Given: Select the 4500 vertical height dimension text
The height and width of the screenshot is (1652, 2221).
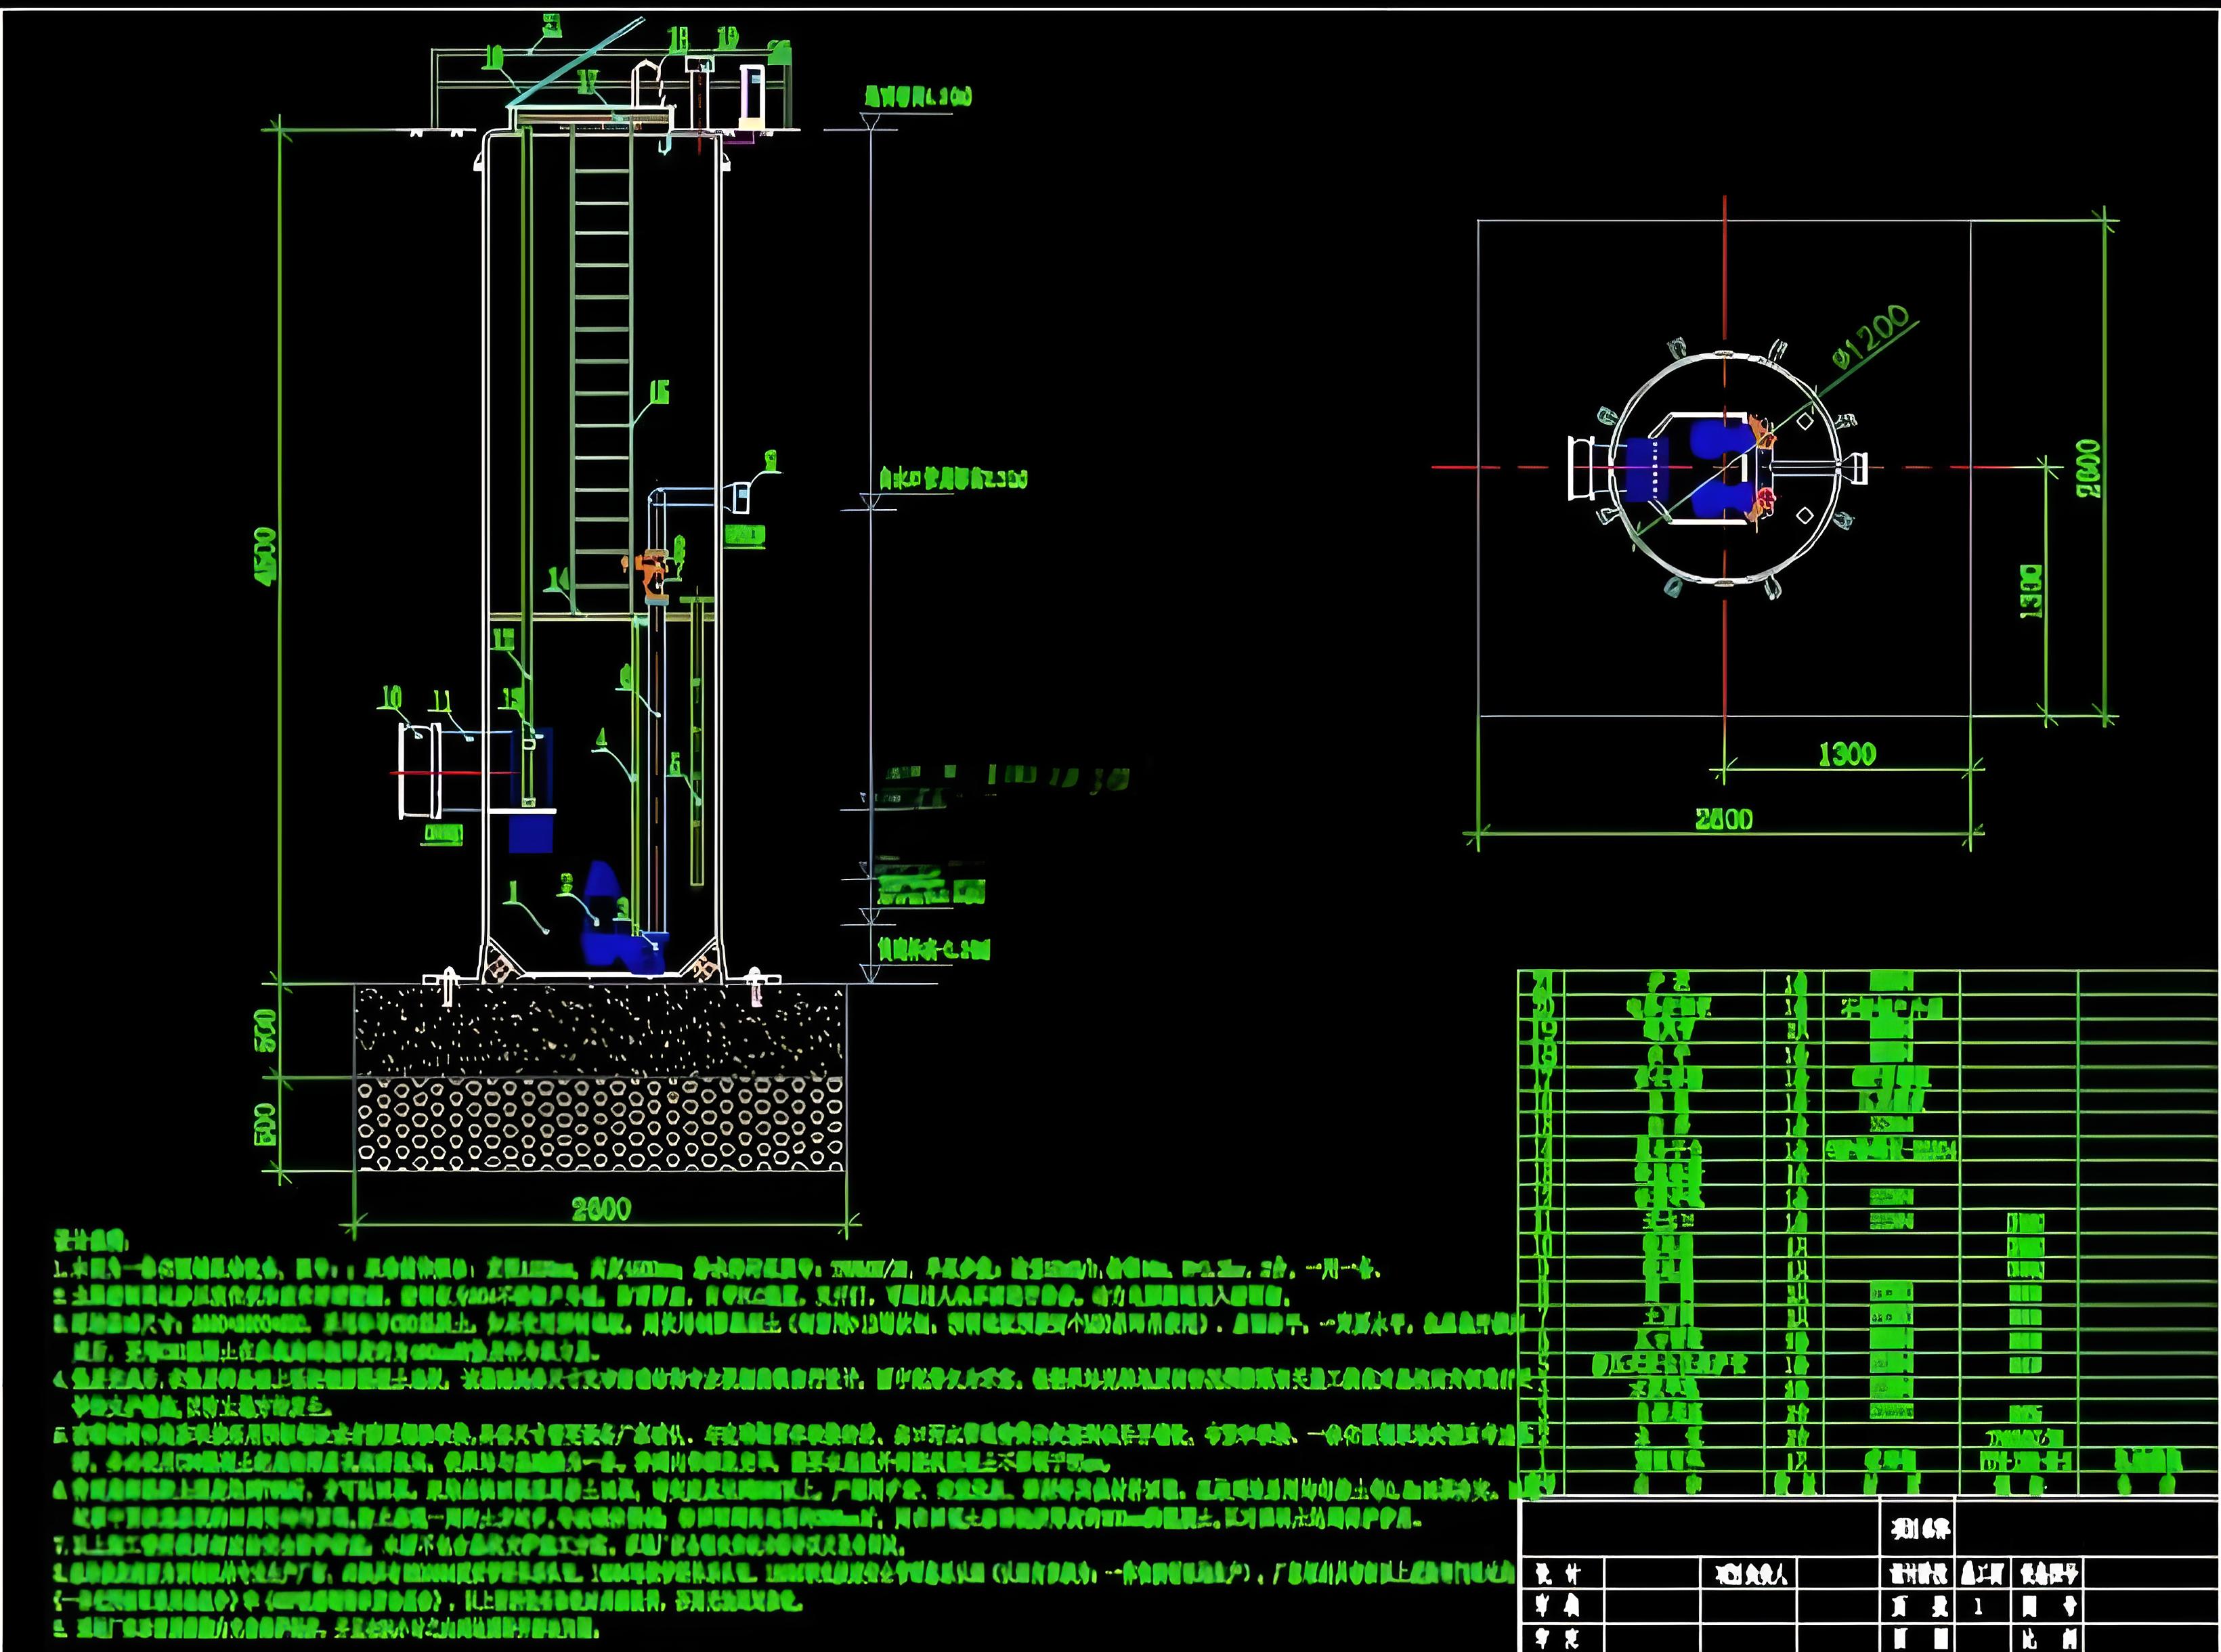Looking at the screenshot, I should (x=267, y=556).
